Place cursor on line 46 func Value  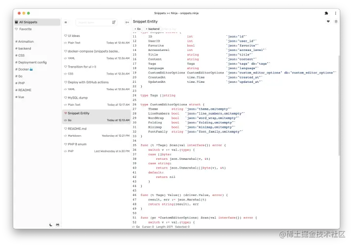[184, 195]
